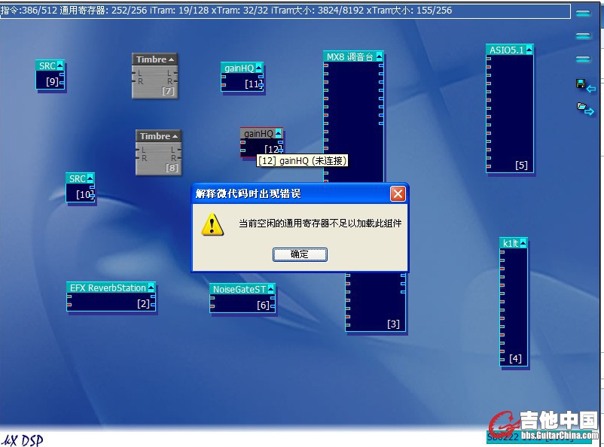The height and width of the screenshot is (447, 604).
Task: Close the error dialog with the red X
Action: click(x=398, y=194)
